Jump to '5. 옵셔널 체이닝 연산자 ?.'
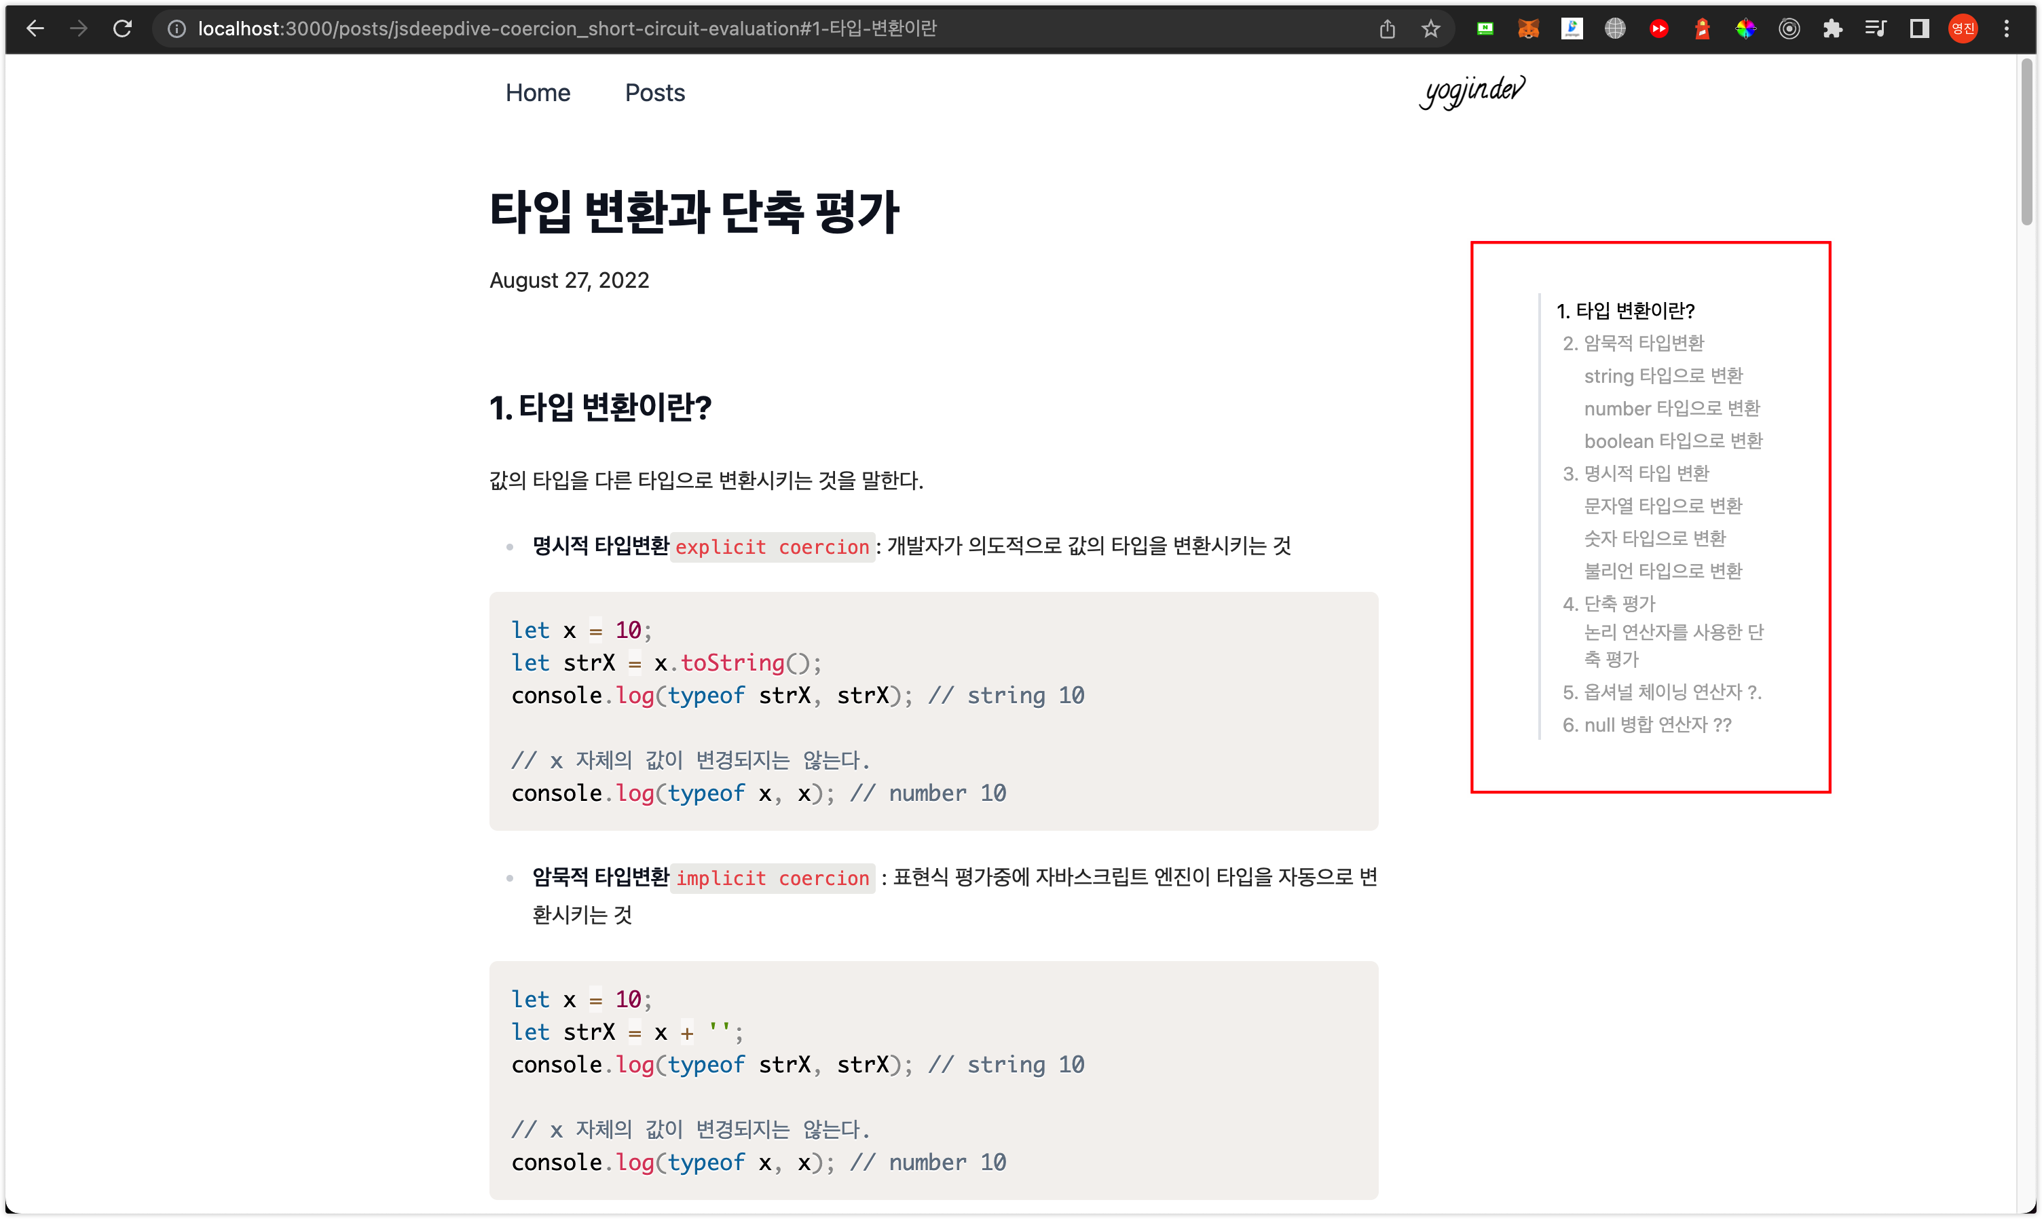This screenshot has height=1219, width=2042. pyautogui.click(x=1662, y=692)
